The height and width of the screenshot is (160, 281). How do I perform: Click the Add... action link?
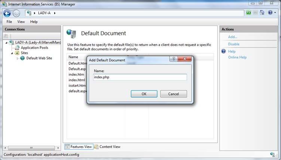click(233, 37)
